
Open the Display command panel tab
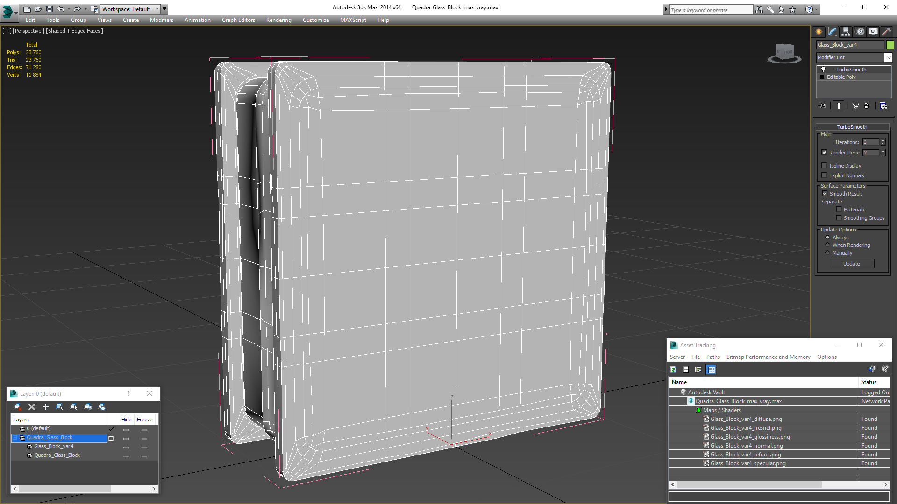click(873, 32)
